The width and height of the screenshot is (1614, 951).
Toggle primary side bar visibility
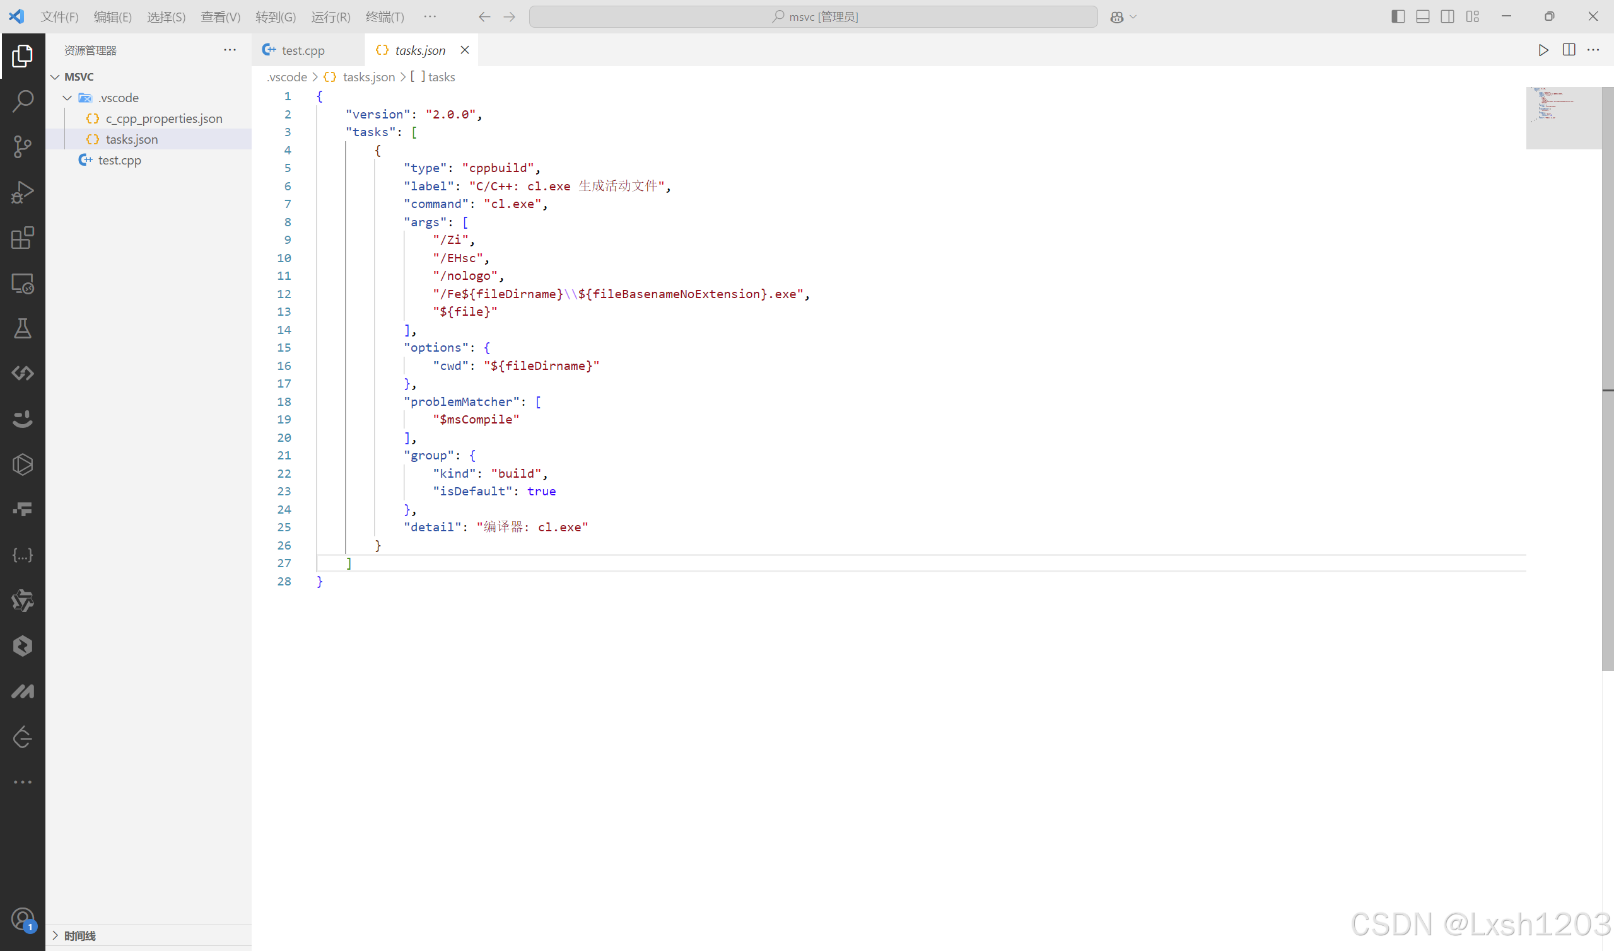[1398, 16]
